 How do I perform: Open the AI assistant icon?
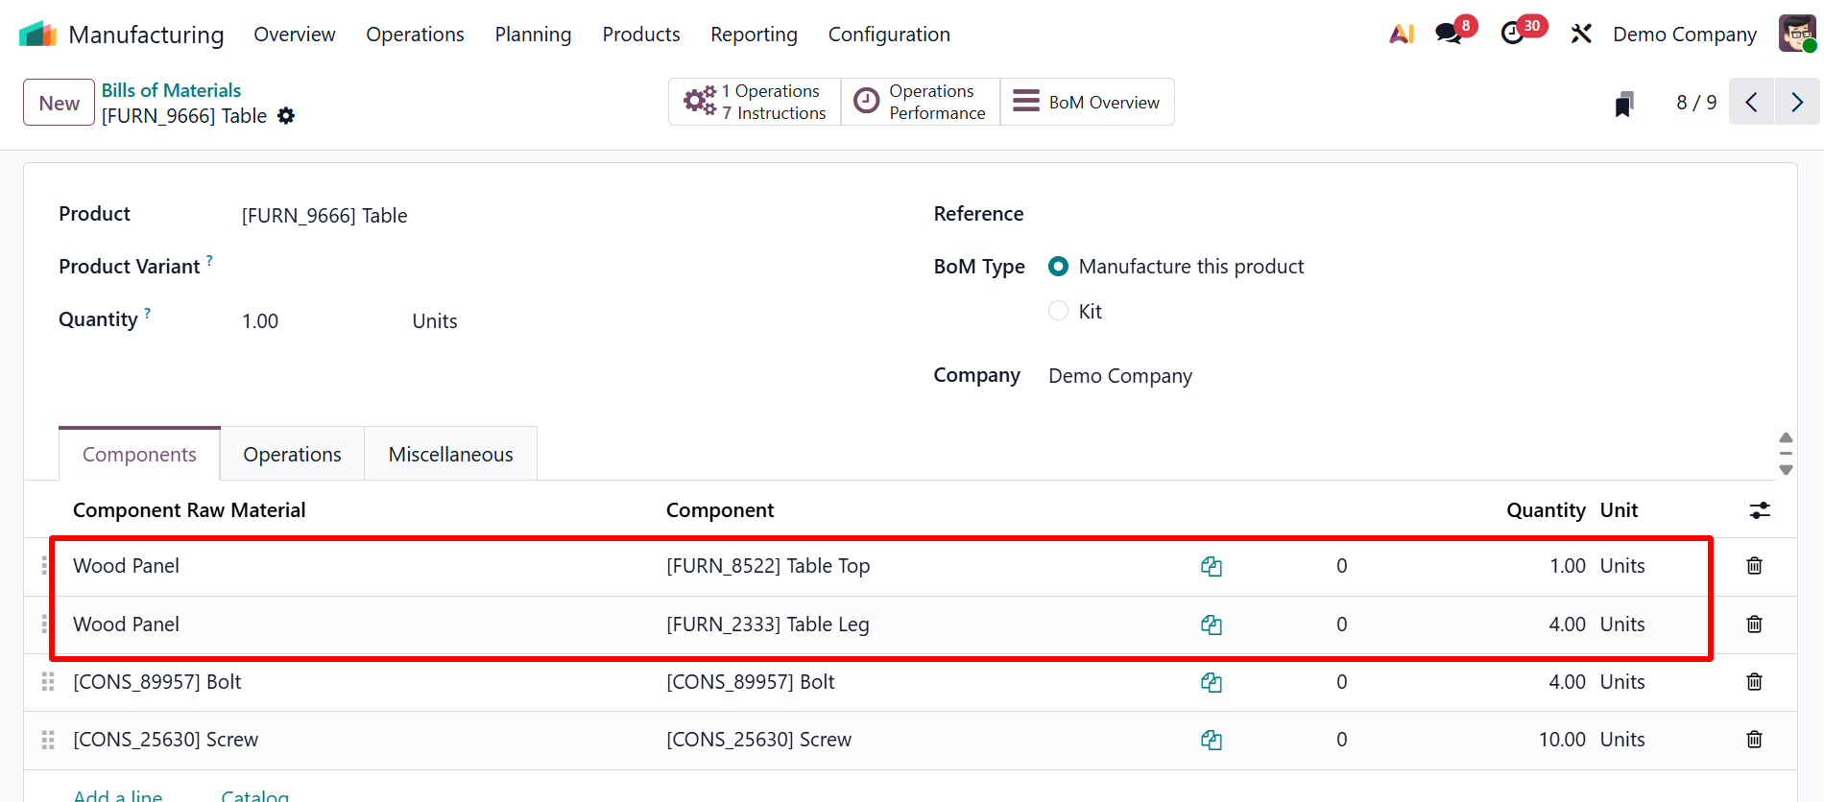tap(1402, 35)
